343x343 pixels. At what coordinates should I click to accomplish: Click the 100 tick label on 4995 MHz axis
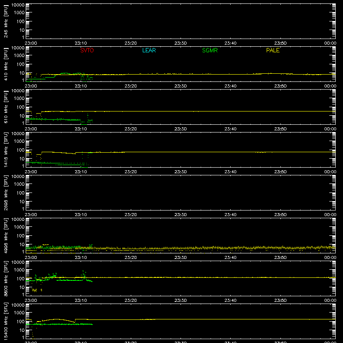pos(21,236)
